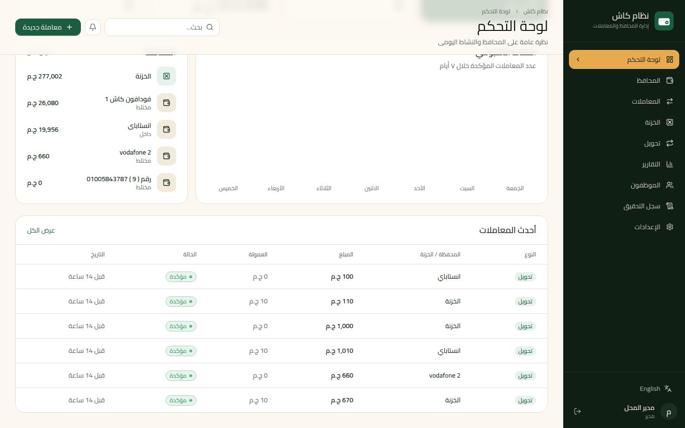The width and height of the screenshot is (685, 428).
Task: Click the user avatar م
Action: (669, 411)
